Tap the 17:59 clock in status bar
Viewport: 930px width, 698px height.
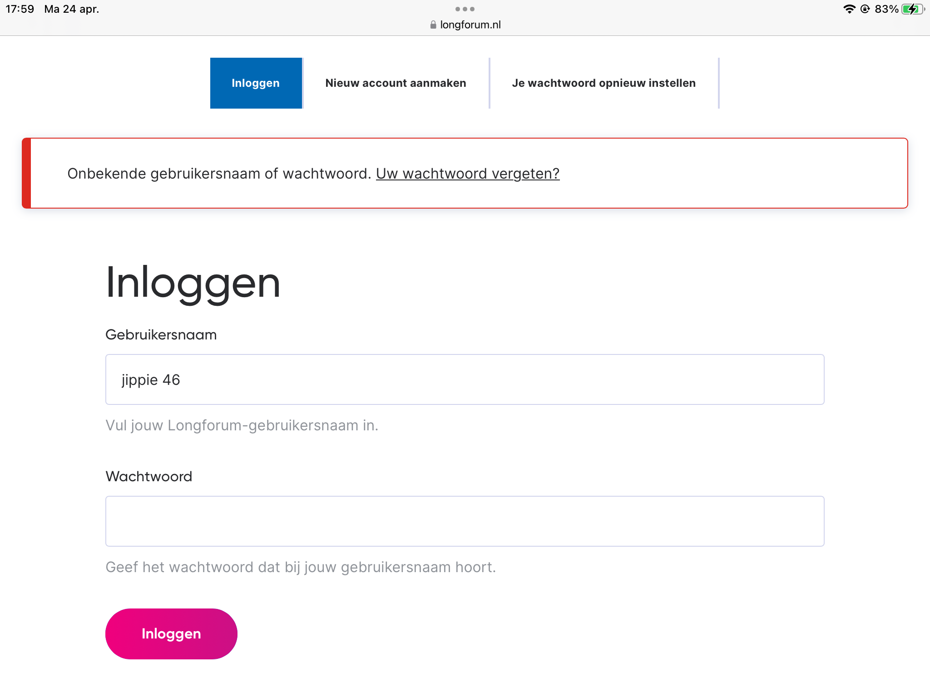20,9
